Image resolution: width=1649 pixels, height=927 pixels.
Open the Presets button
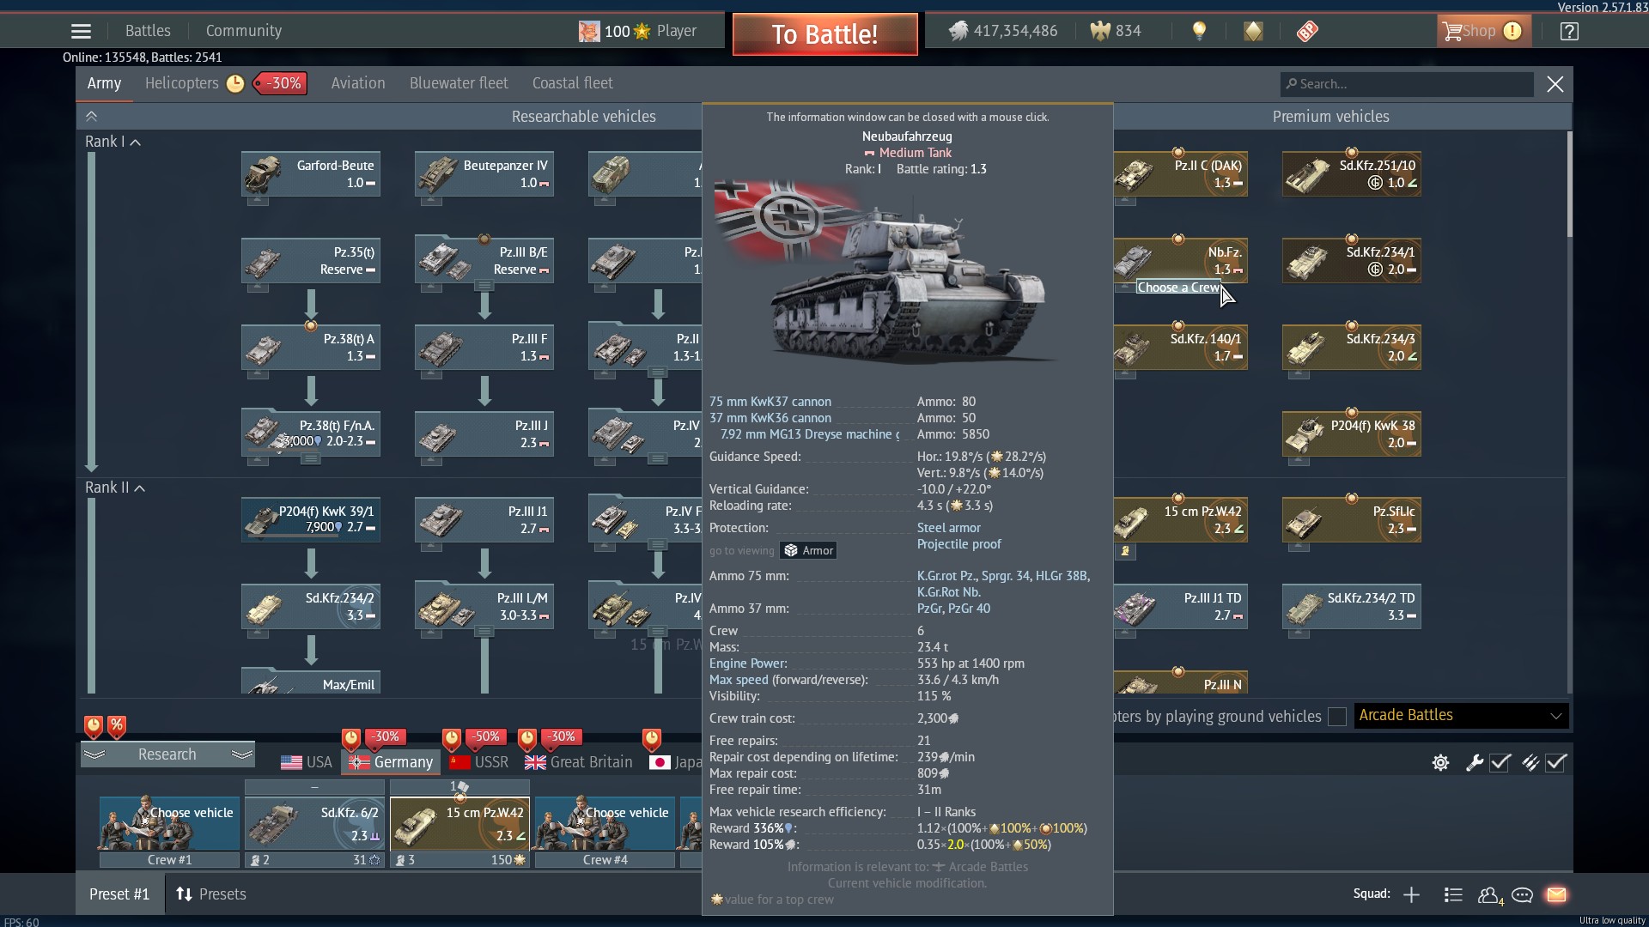211,894
